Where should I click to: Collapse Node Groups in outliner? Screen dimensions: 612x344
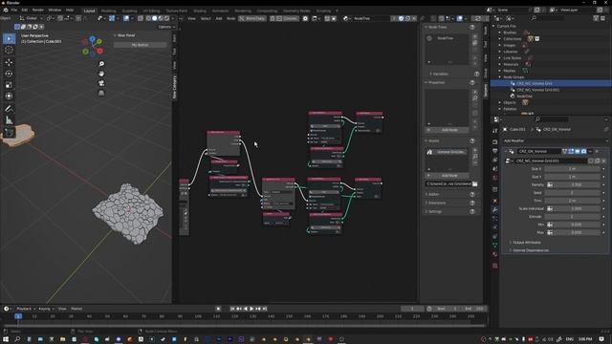[499, 77]
